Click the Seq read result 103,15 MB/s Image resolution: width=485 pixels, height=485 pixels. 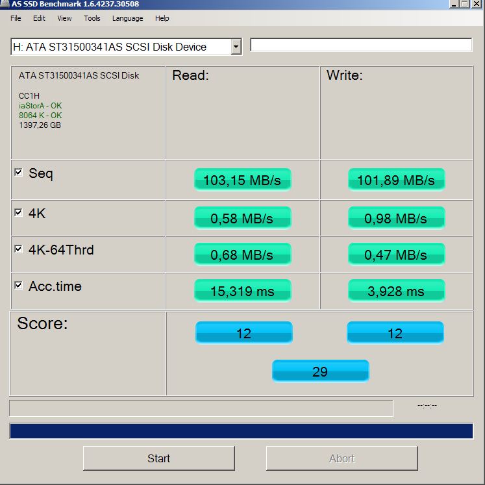pyautogui.click(x=243, y=180)
